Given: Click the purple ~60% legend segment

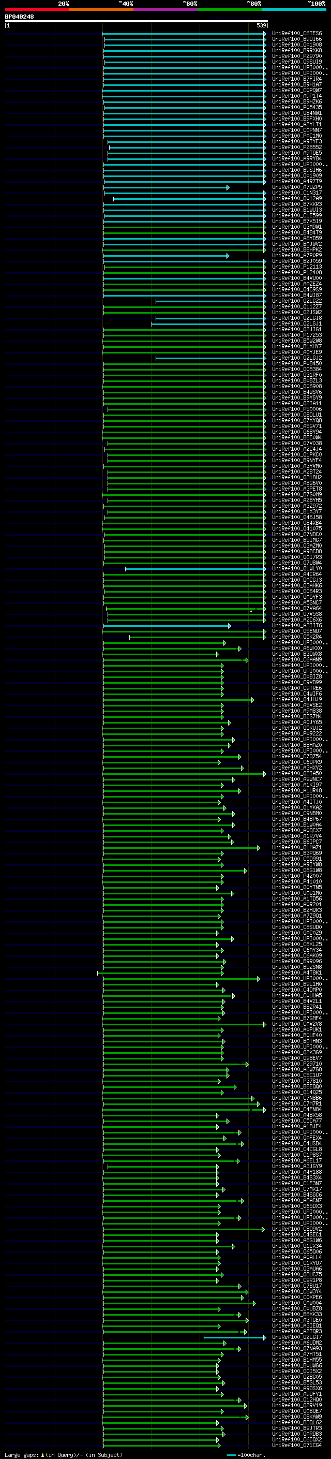Looking at the screenshot, I should (166, 9).
